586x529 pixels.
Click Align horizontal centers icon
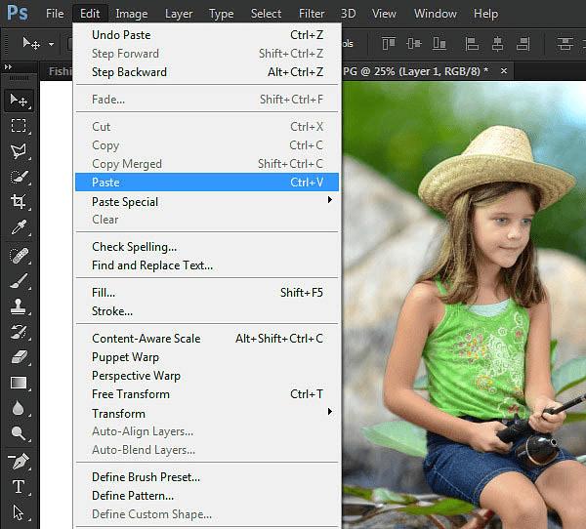point(497,43)
